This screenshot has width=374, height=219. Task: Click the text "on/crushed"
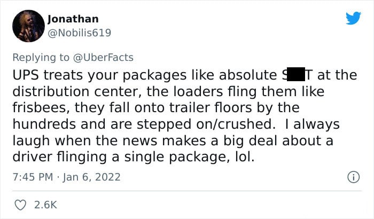[x=236, y=124]
